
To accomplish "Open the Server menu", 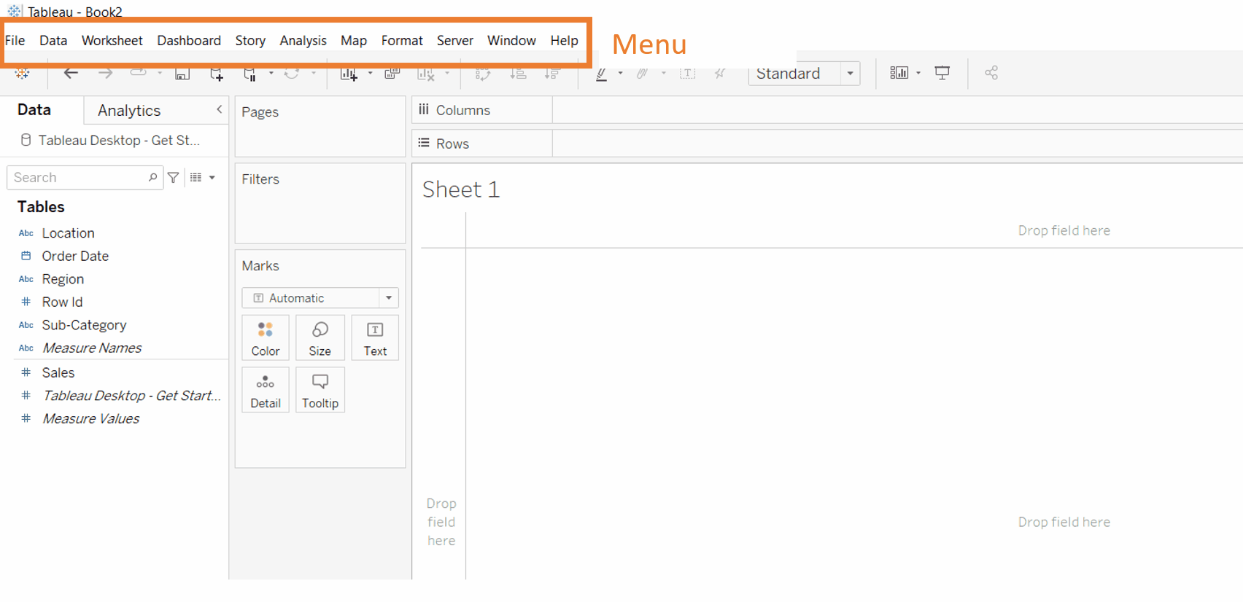I will click(x=455, y=41).
